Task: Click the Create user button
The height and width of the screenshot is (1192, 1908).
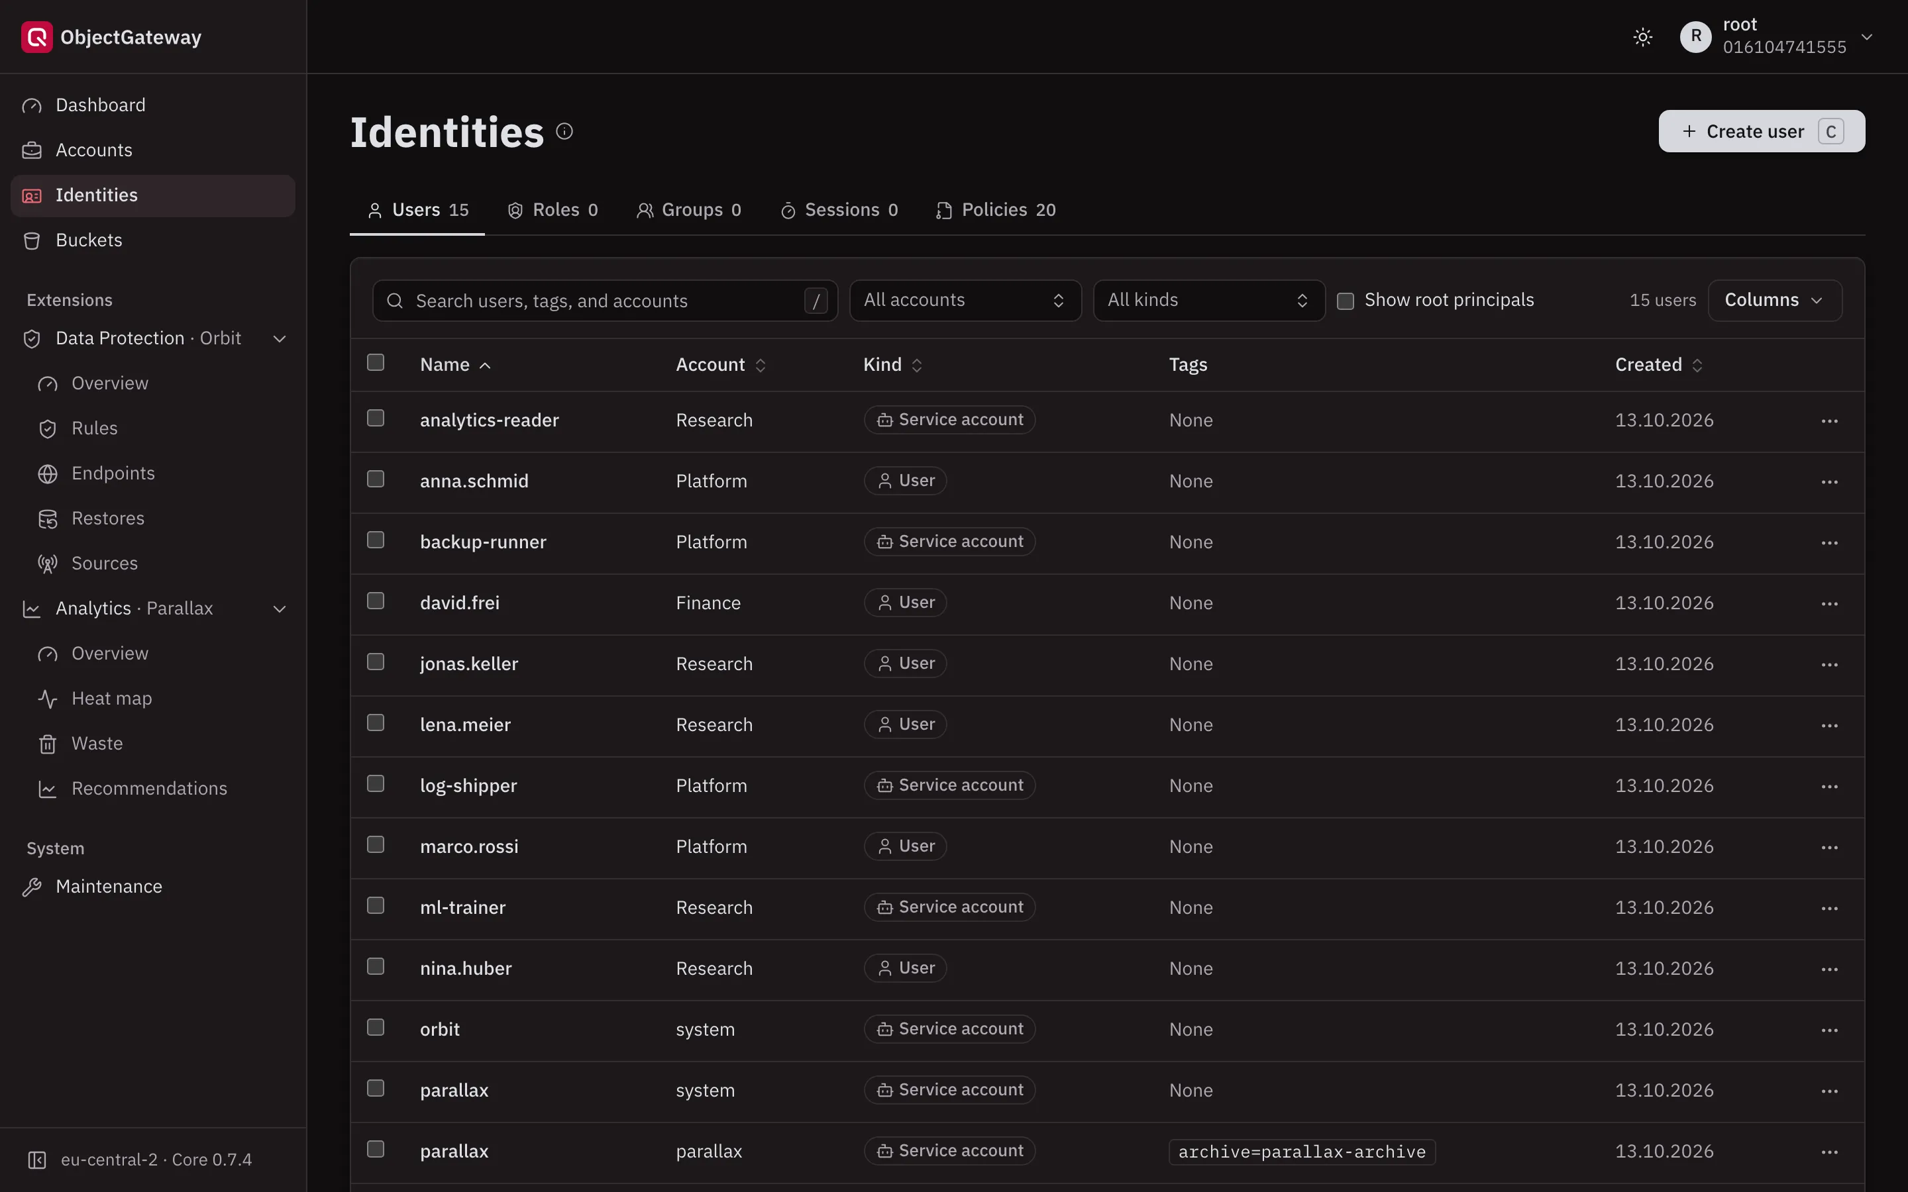Action: tap(1762, 131)
